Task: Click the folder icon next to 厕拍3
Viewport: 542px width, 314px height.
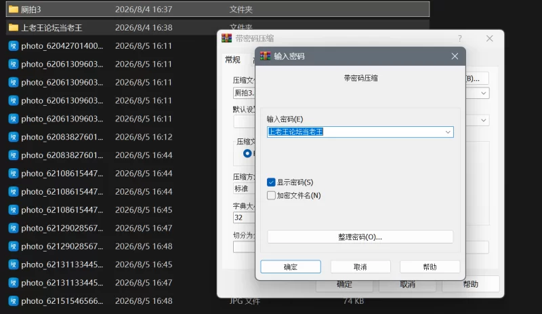Action: pyautogui.click(x=14, y=9)
